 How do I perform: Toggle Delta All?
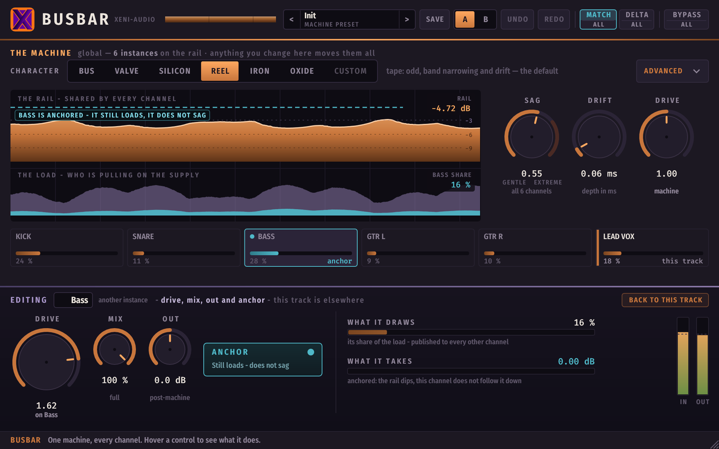637,19
